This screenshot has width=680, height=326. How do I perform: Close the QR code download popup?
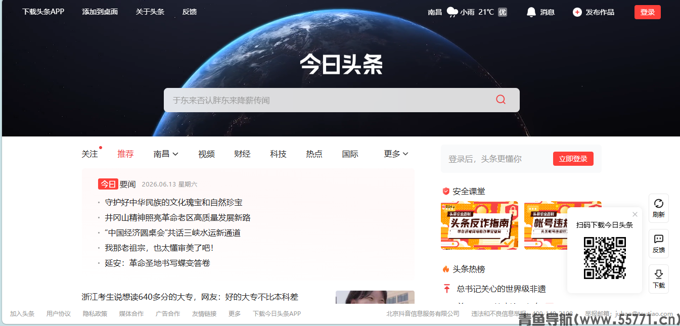click(x=635, y=214)
